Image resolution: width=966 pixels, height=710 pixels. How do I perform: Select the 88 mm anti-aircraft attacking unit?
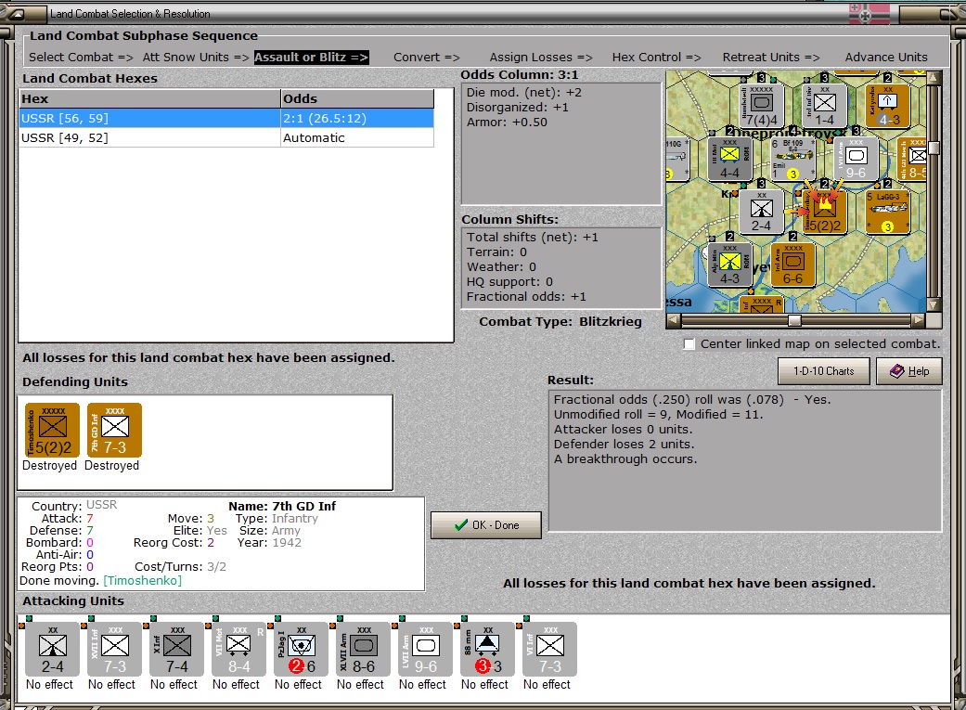coord(487,649)
